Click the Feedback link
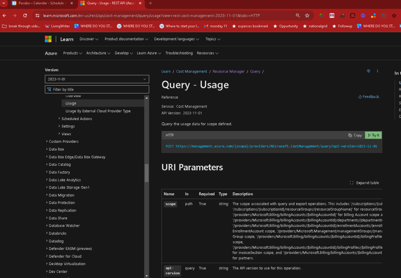The height and width of the screenshot is (278, 401). tap(368, 97)
